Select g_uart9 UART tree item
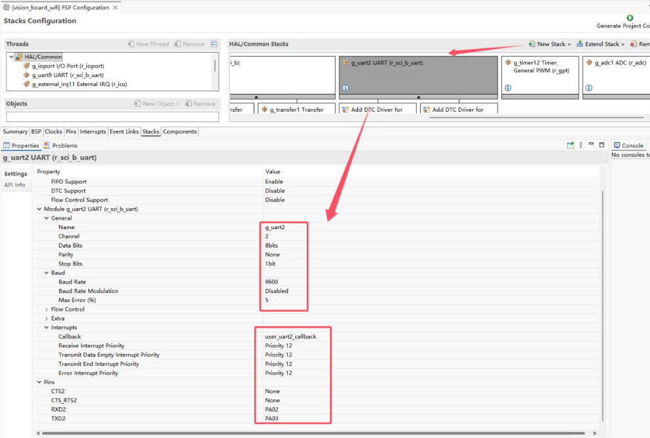This screenshot has height=438, width=650. [68, 75]
